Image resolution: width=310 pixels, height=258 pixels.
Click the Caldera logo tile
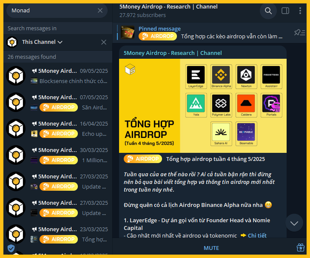click(x=246, y=105)
